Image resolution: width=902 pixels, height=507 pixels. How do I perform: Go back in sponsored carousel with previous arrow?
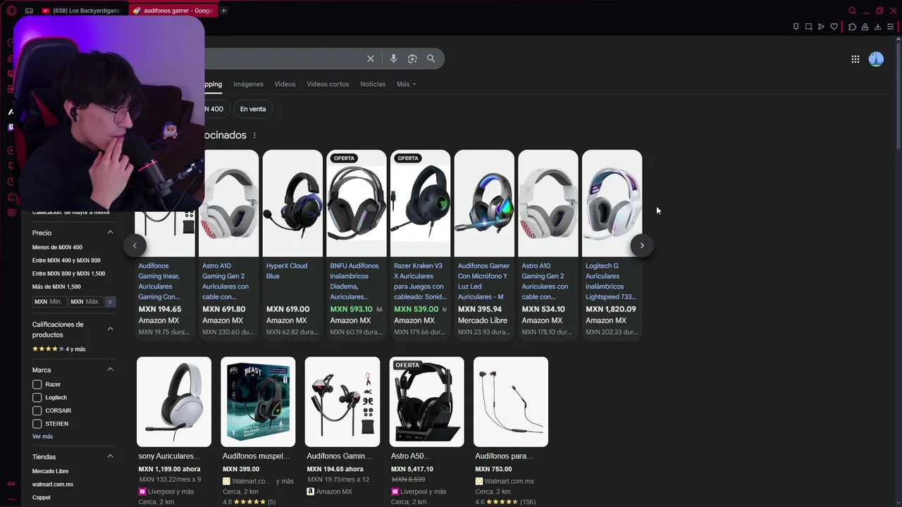point(135,246)
